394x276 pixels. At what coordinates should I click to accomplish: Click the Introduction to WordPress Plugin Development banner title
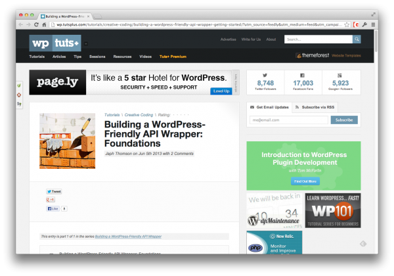(x=304, y=158)
